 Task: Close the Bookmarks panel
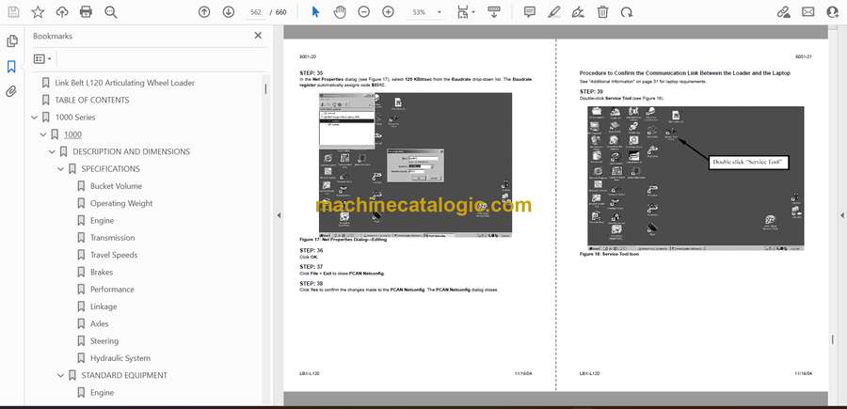point(258,36)
